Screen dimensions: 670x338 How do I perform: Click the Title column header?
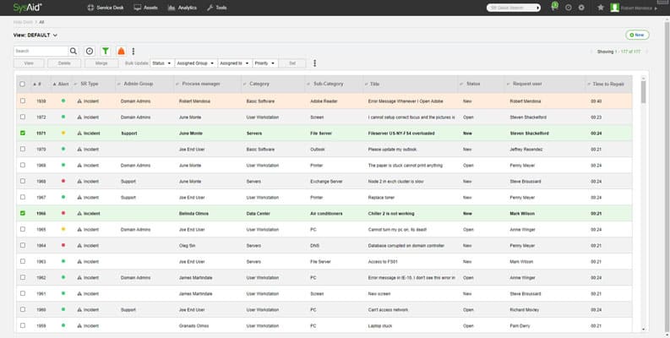click(374, 84)
